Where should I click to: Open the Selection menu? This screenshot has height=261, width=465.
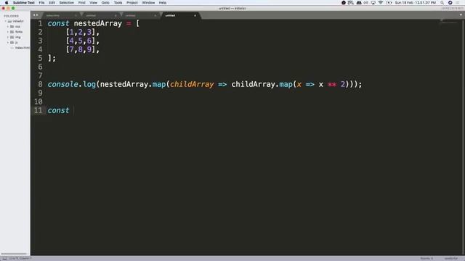66,3
